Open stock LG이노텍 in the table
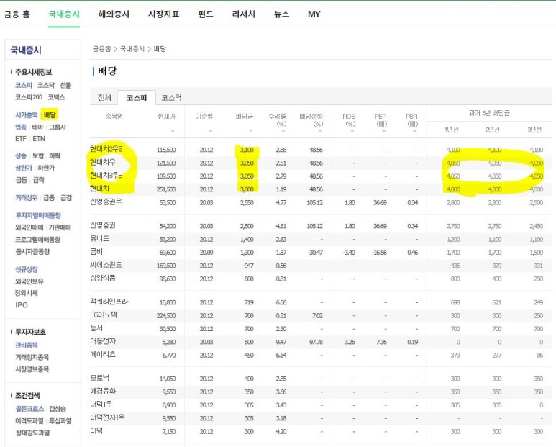The width and height of the screenshot is (556, 447). (103, 315)
